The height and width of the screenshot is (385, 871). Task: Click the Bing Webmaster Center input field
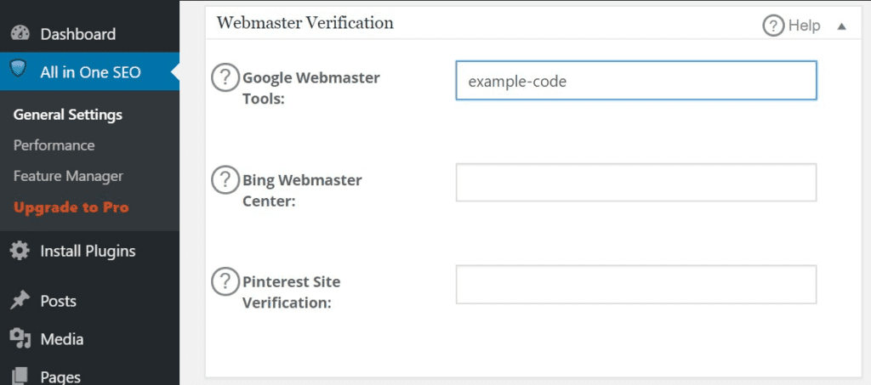(636, 182)
